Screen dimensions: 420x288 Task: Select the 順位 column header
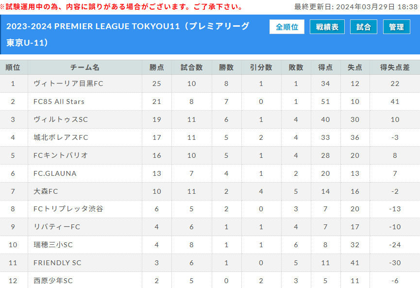click(x=13, y=67)
